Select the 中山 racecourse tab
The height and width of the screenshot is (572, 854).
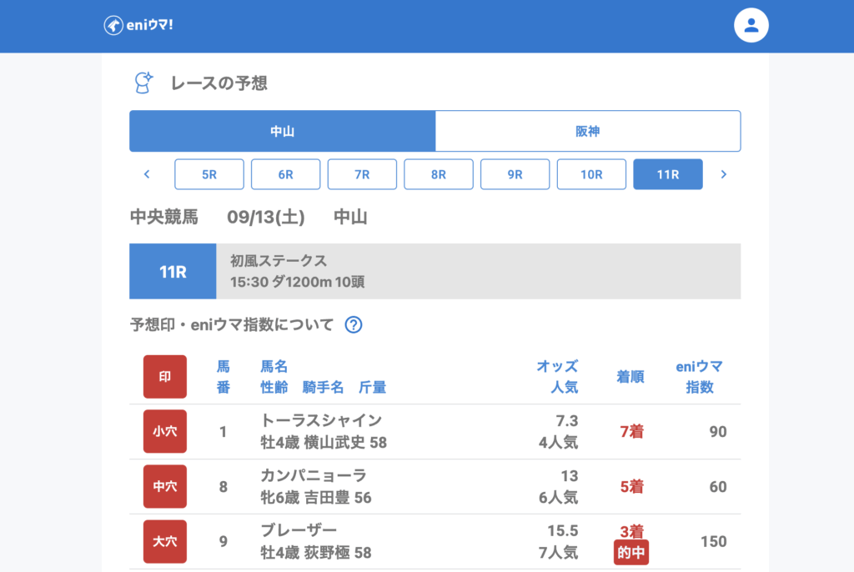[282, 132]
